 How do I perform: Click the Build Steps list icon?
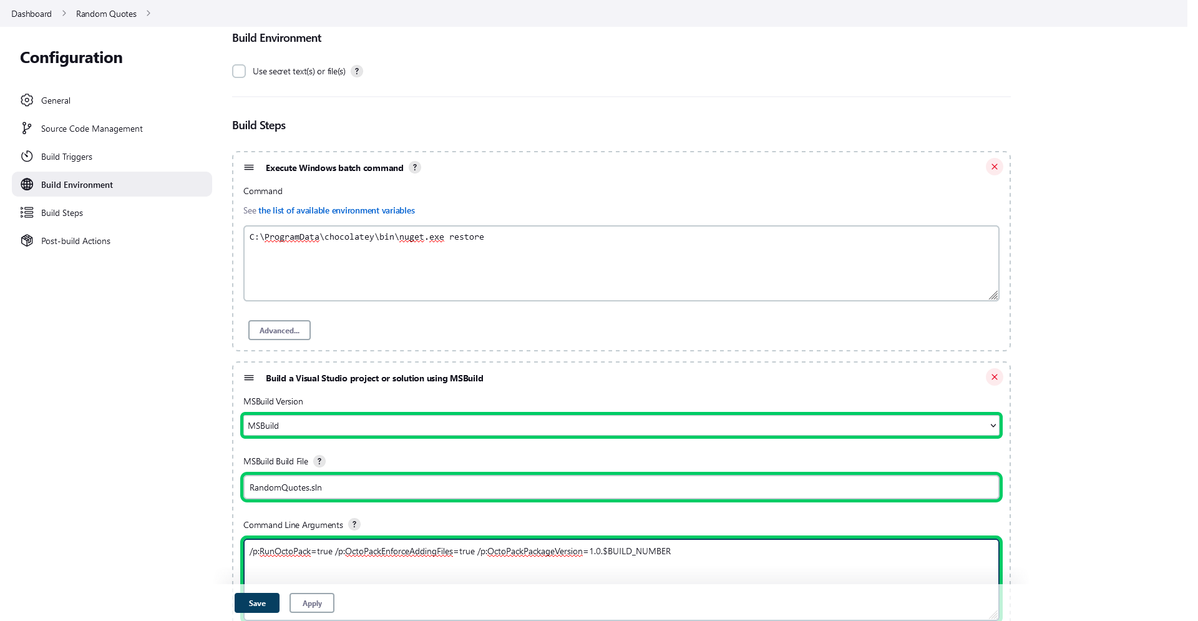click(x=27, y=212)
